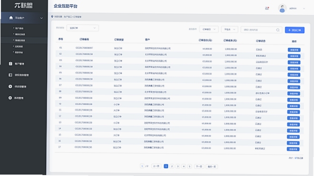
Task: View details for order row 10
Action: click(x=294, y=106)
